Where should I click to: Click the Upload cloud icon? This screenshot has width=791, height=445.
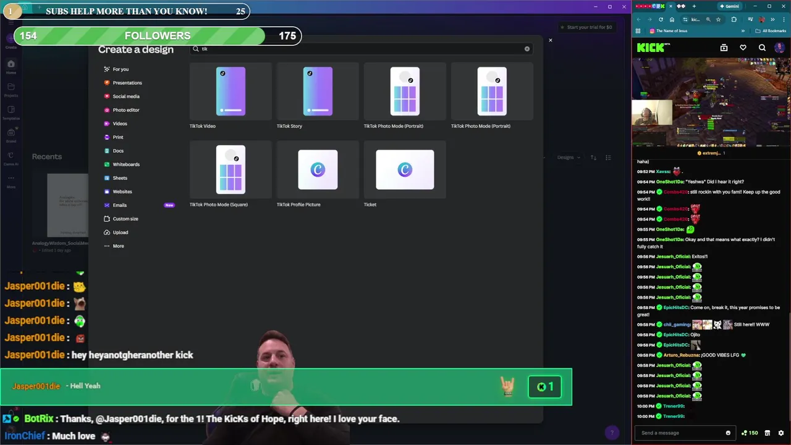[107, 232]
